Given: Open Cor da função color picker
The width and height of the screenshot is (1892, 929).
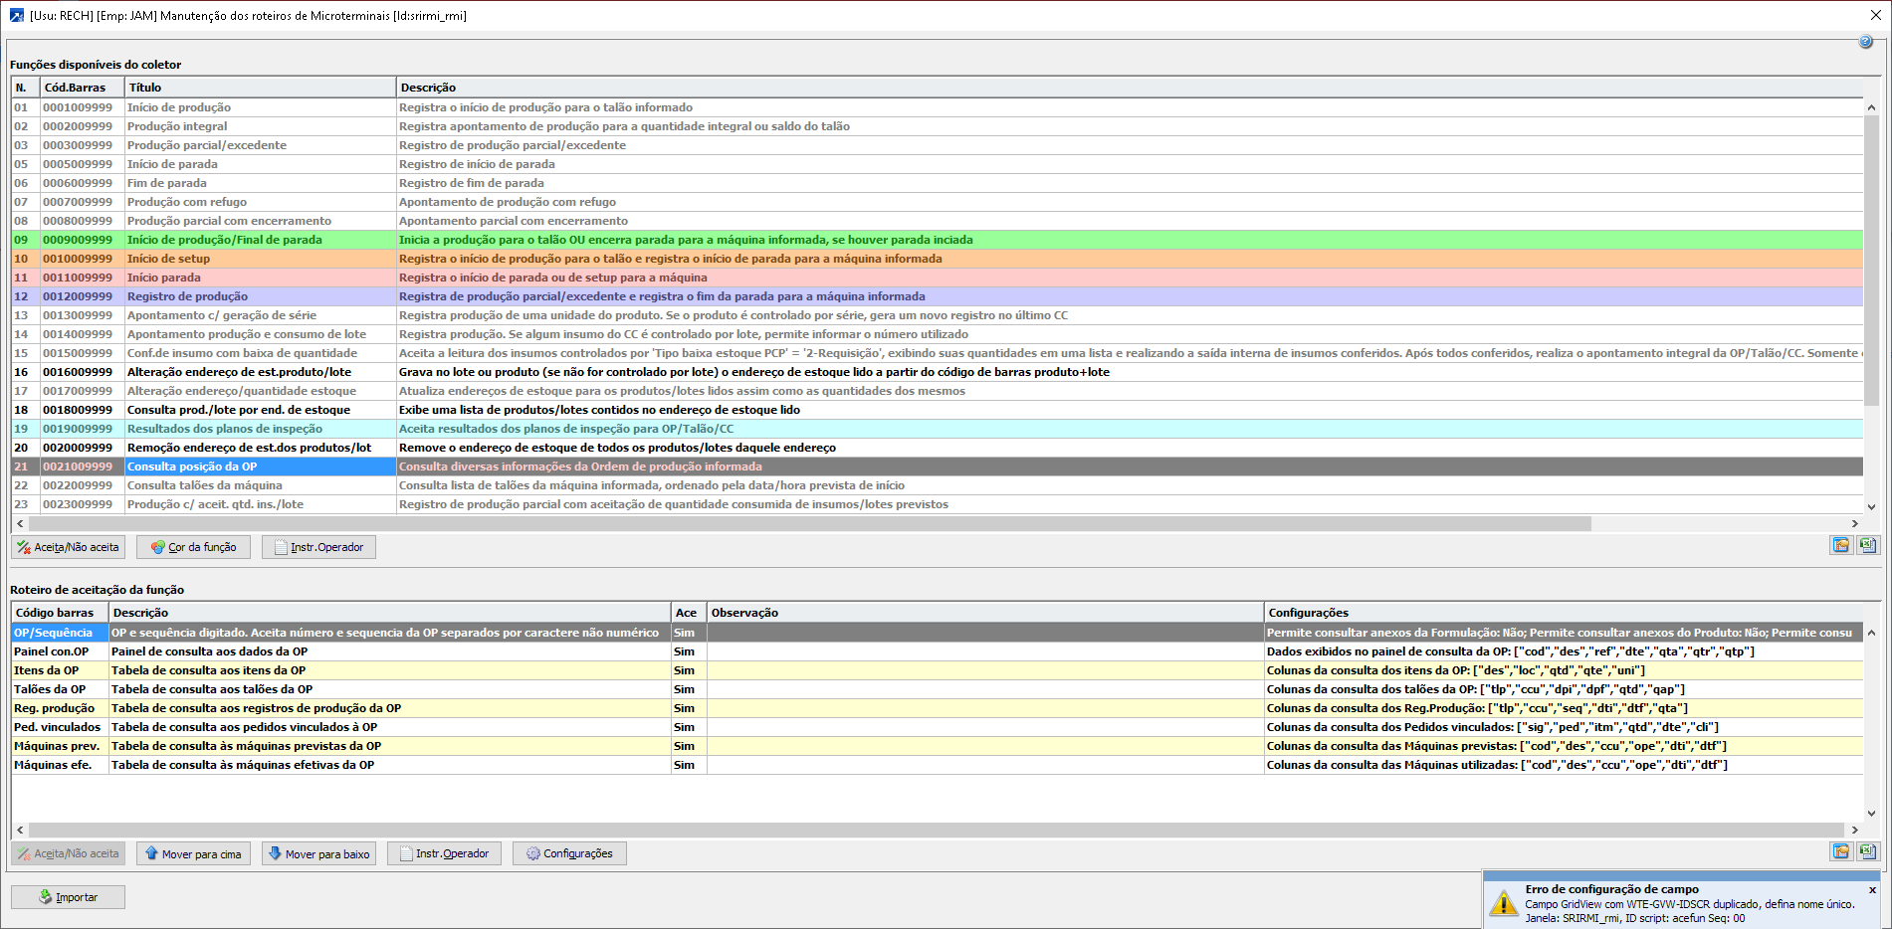Looking at the screenshot, I should [193, 547].
